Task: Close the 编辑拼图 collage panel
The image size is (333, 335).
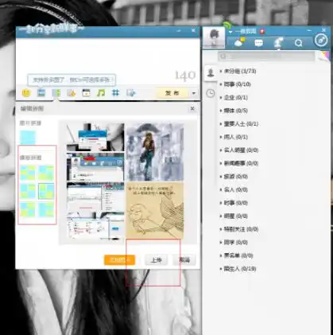Action: [x=192, y=108]
